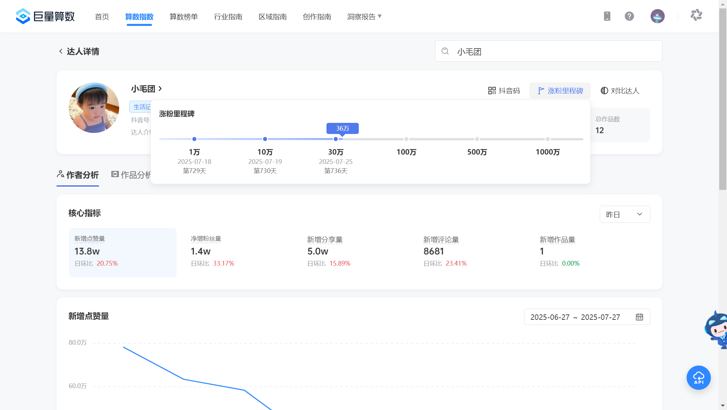Open the calendar icon in date range

click(x=639, y=317)
